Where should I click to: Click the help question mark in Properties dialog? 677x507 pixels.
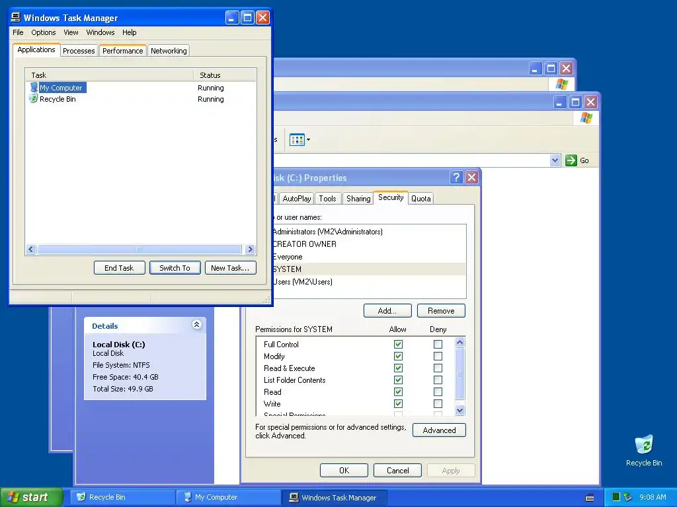(456, 178)
